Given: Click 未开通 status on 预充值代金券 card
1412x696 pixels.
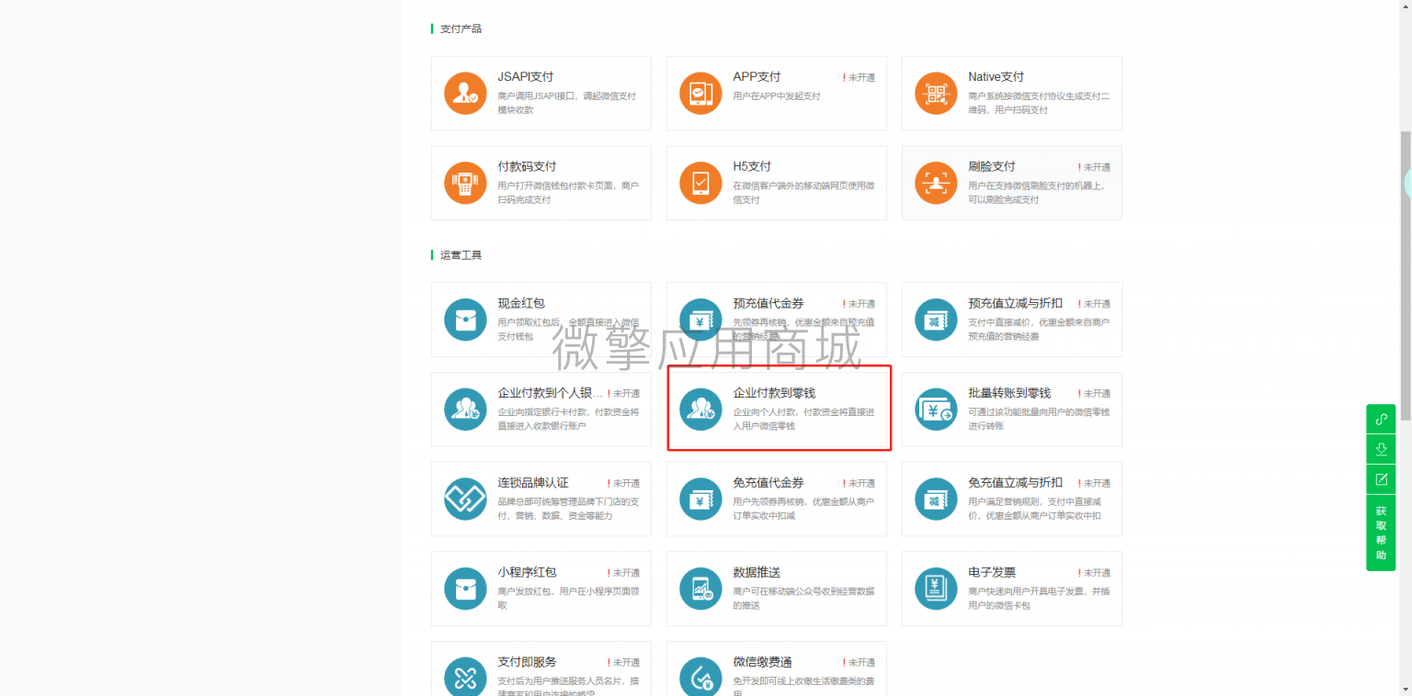Looking at the screenshot, I should coord(859,304).
